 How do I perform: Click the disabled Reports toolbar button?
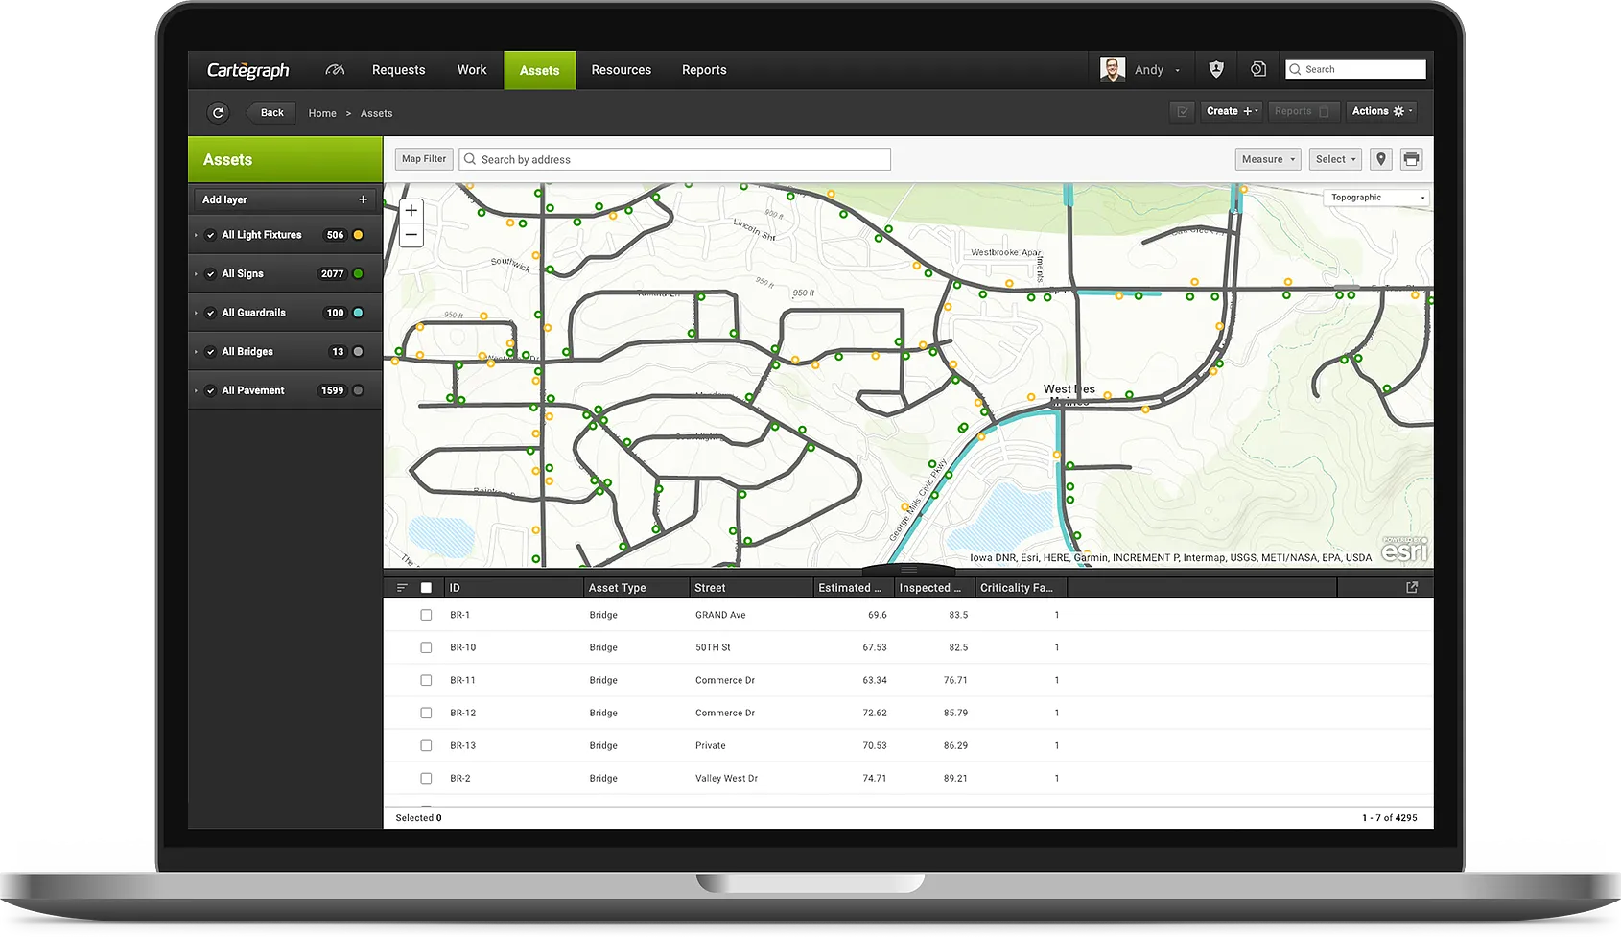click(1302, 111)
